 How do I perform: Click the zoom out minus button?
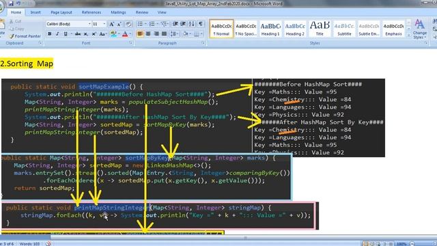point(412,244)
